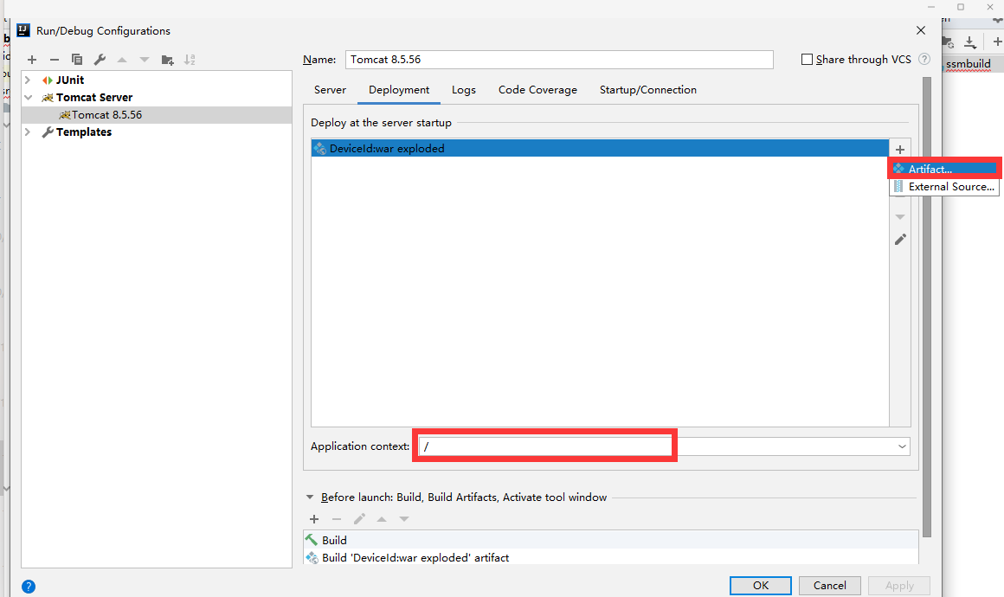The width and height of the screenshot is (1004, 597).
Task: Switch to the Server tab
Action: (x=330, y=90)
